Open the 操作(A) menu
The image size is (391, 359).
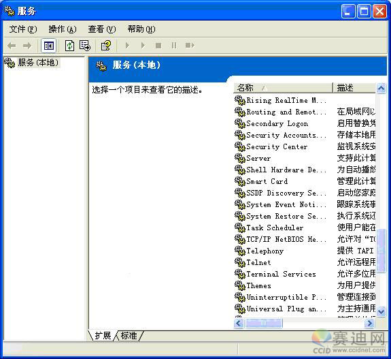(x=63, y=29)
